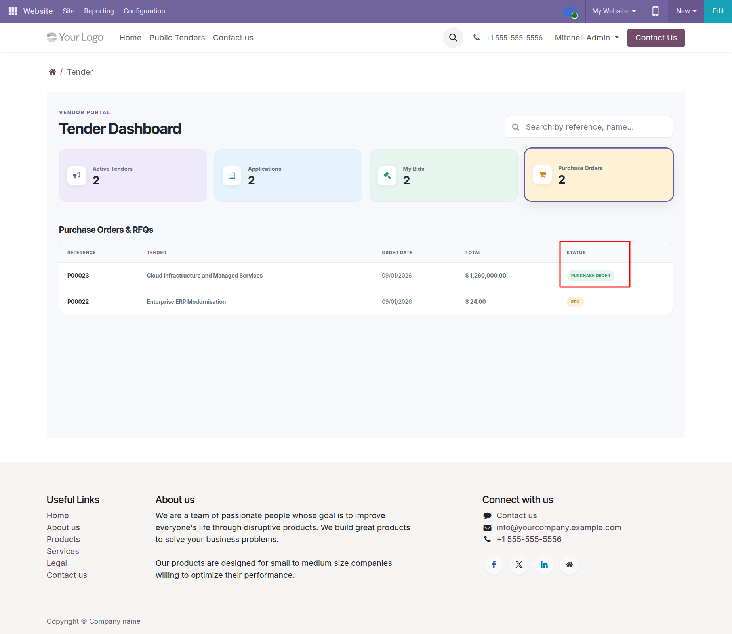Click the Edit button in the top bar
The image size is (732, 634).
click(x=718, y=11)
